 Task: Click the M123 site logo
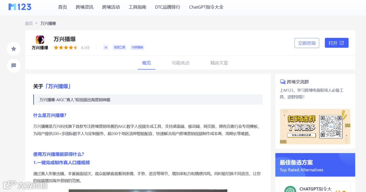[x=20, y=7]
